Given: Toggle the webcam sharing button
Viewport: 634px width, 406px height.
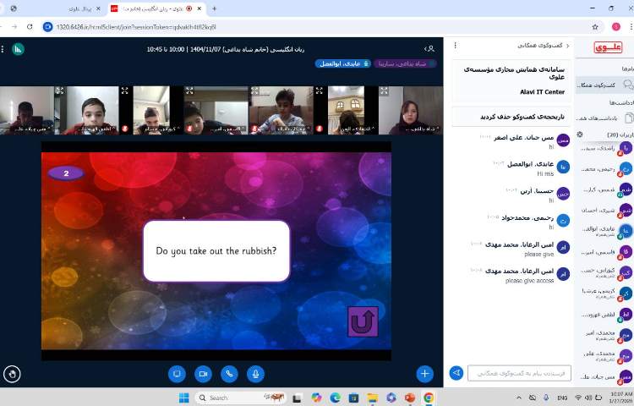Looking at the screenshot, I should click(x=203, y=374).
